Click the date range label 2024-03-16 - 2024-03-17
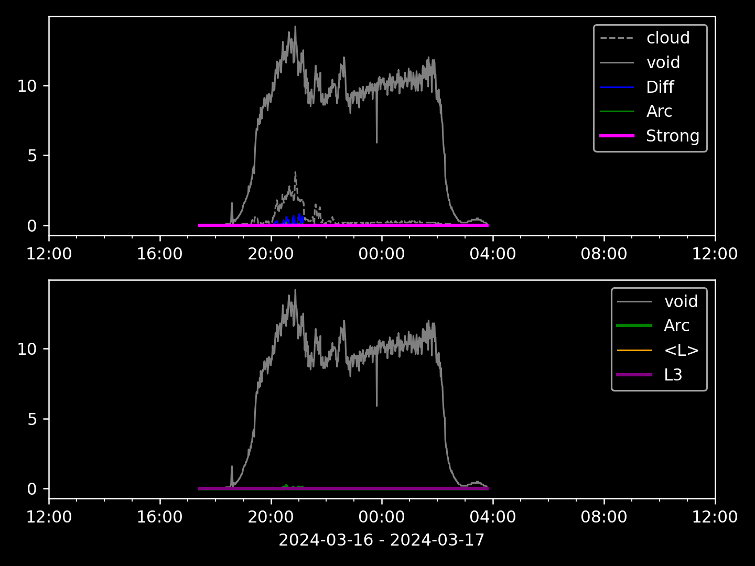Viewport: 755px width, 566px height. [x=382, y=540]
